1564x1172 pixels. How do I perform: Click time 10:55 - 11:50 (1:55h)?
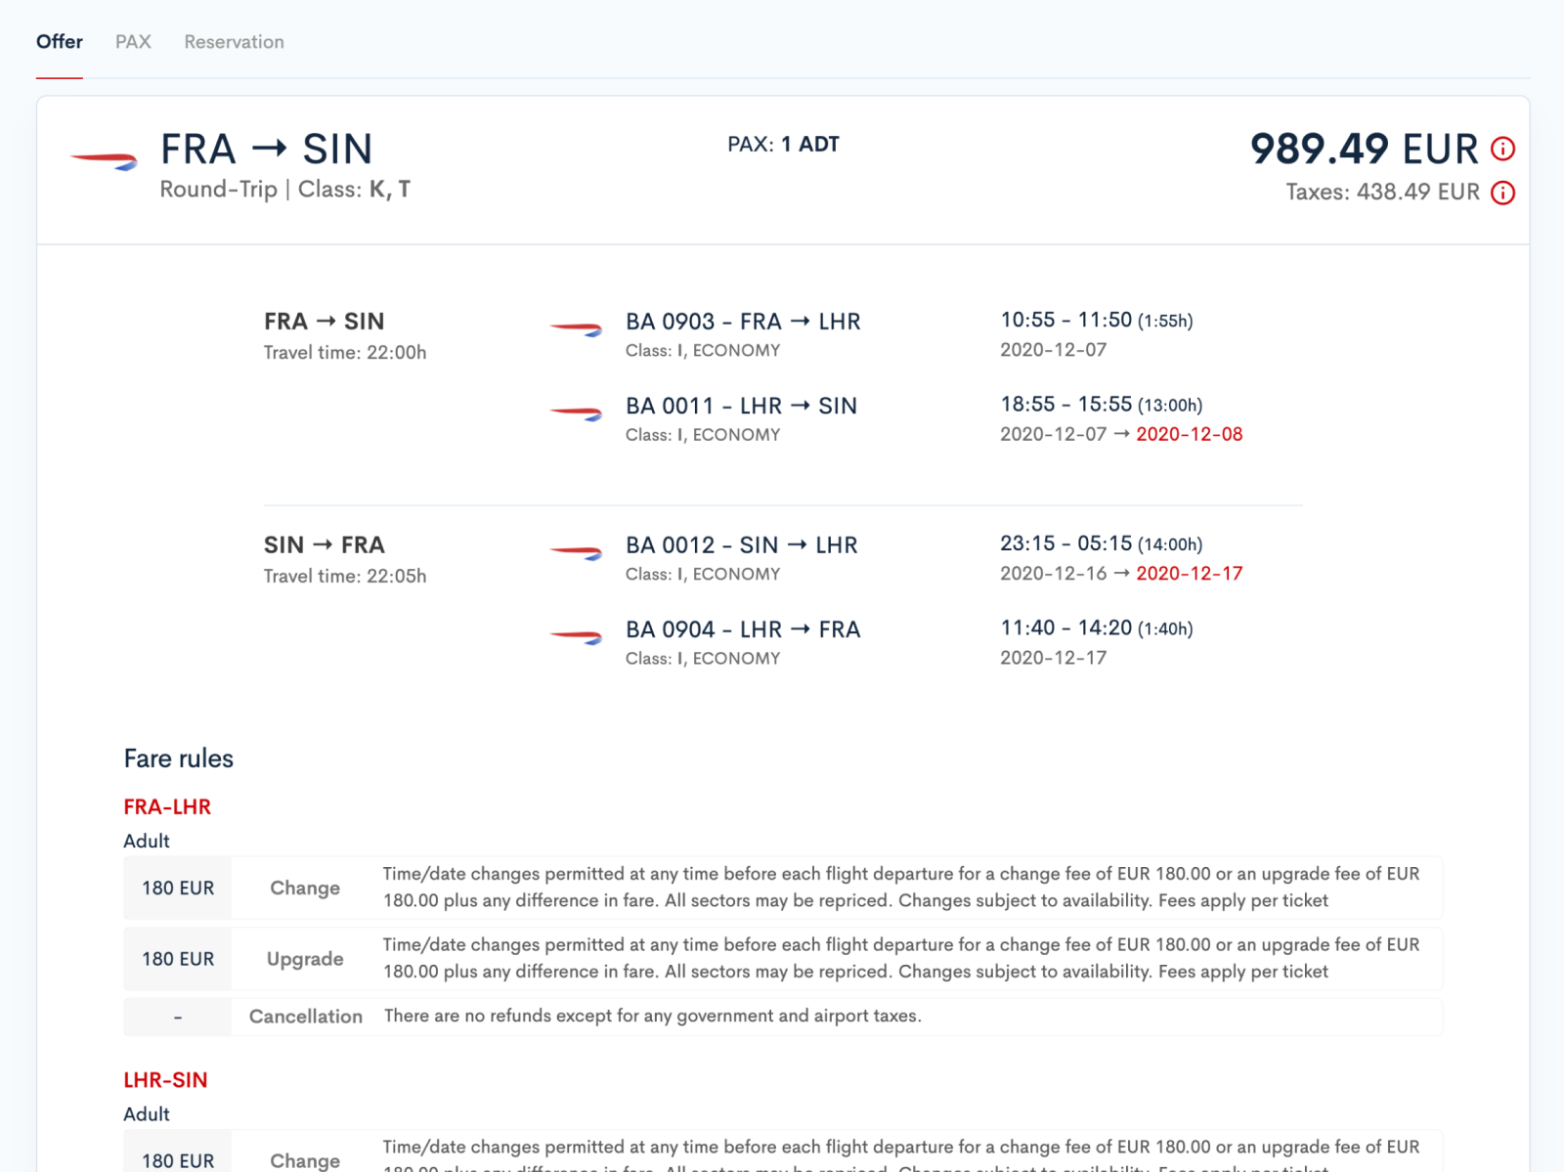[1096, 321]
